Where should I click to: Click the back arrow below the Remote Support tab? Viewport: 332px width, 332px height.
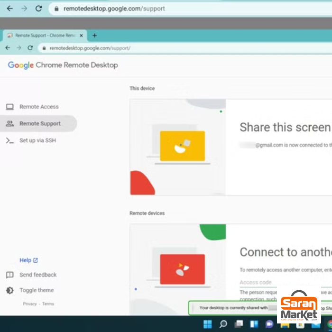8,48
